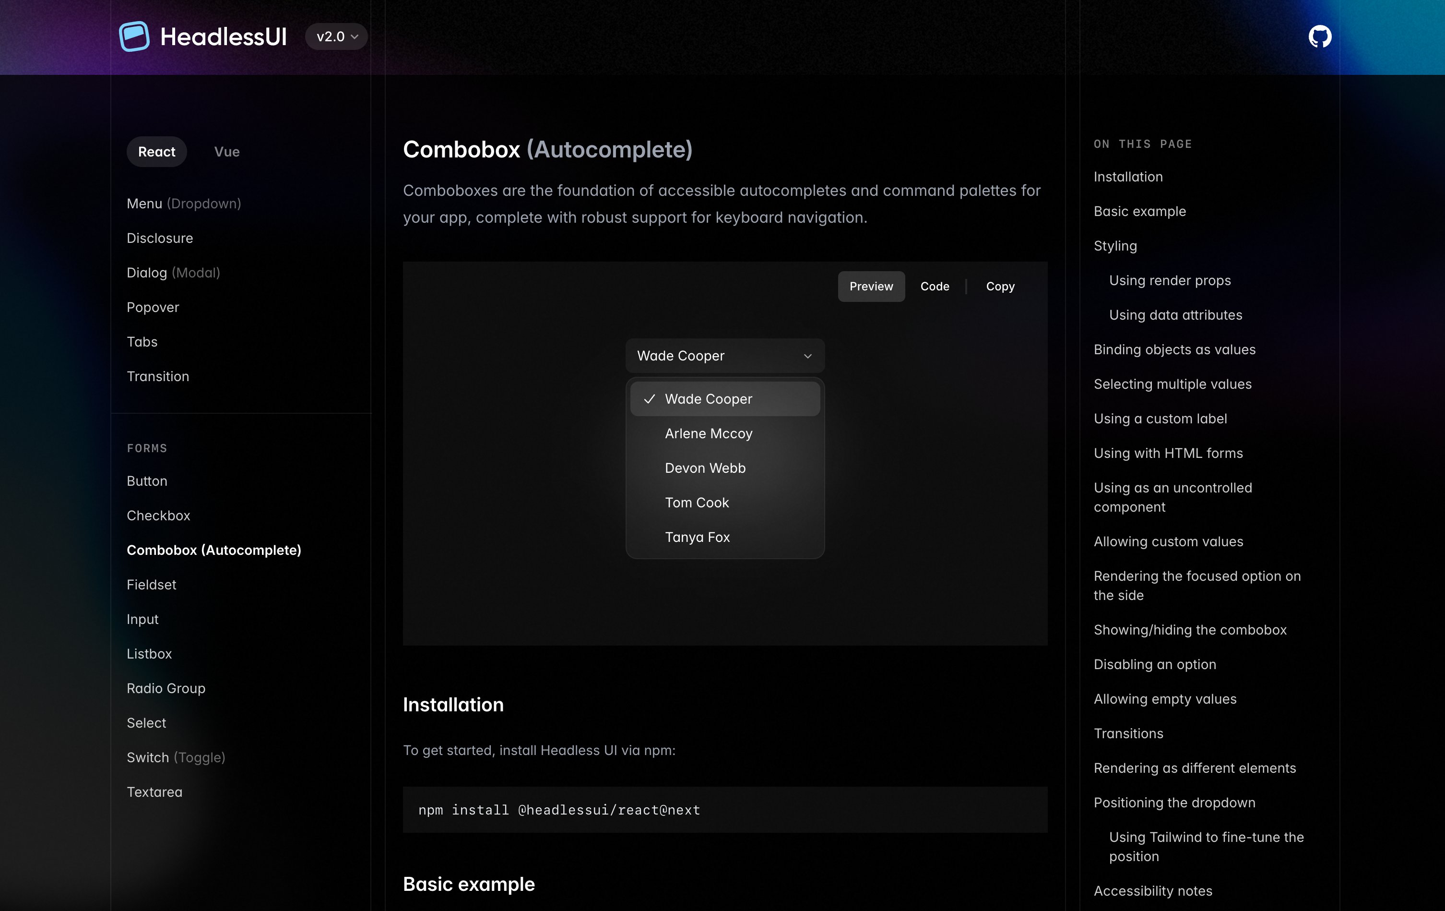Show the Preview tab

[871, 287]
